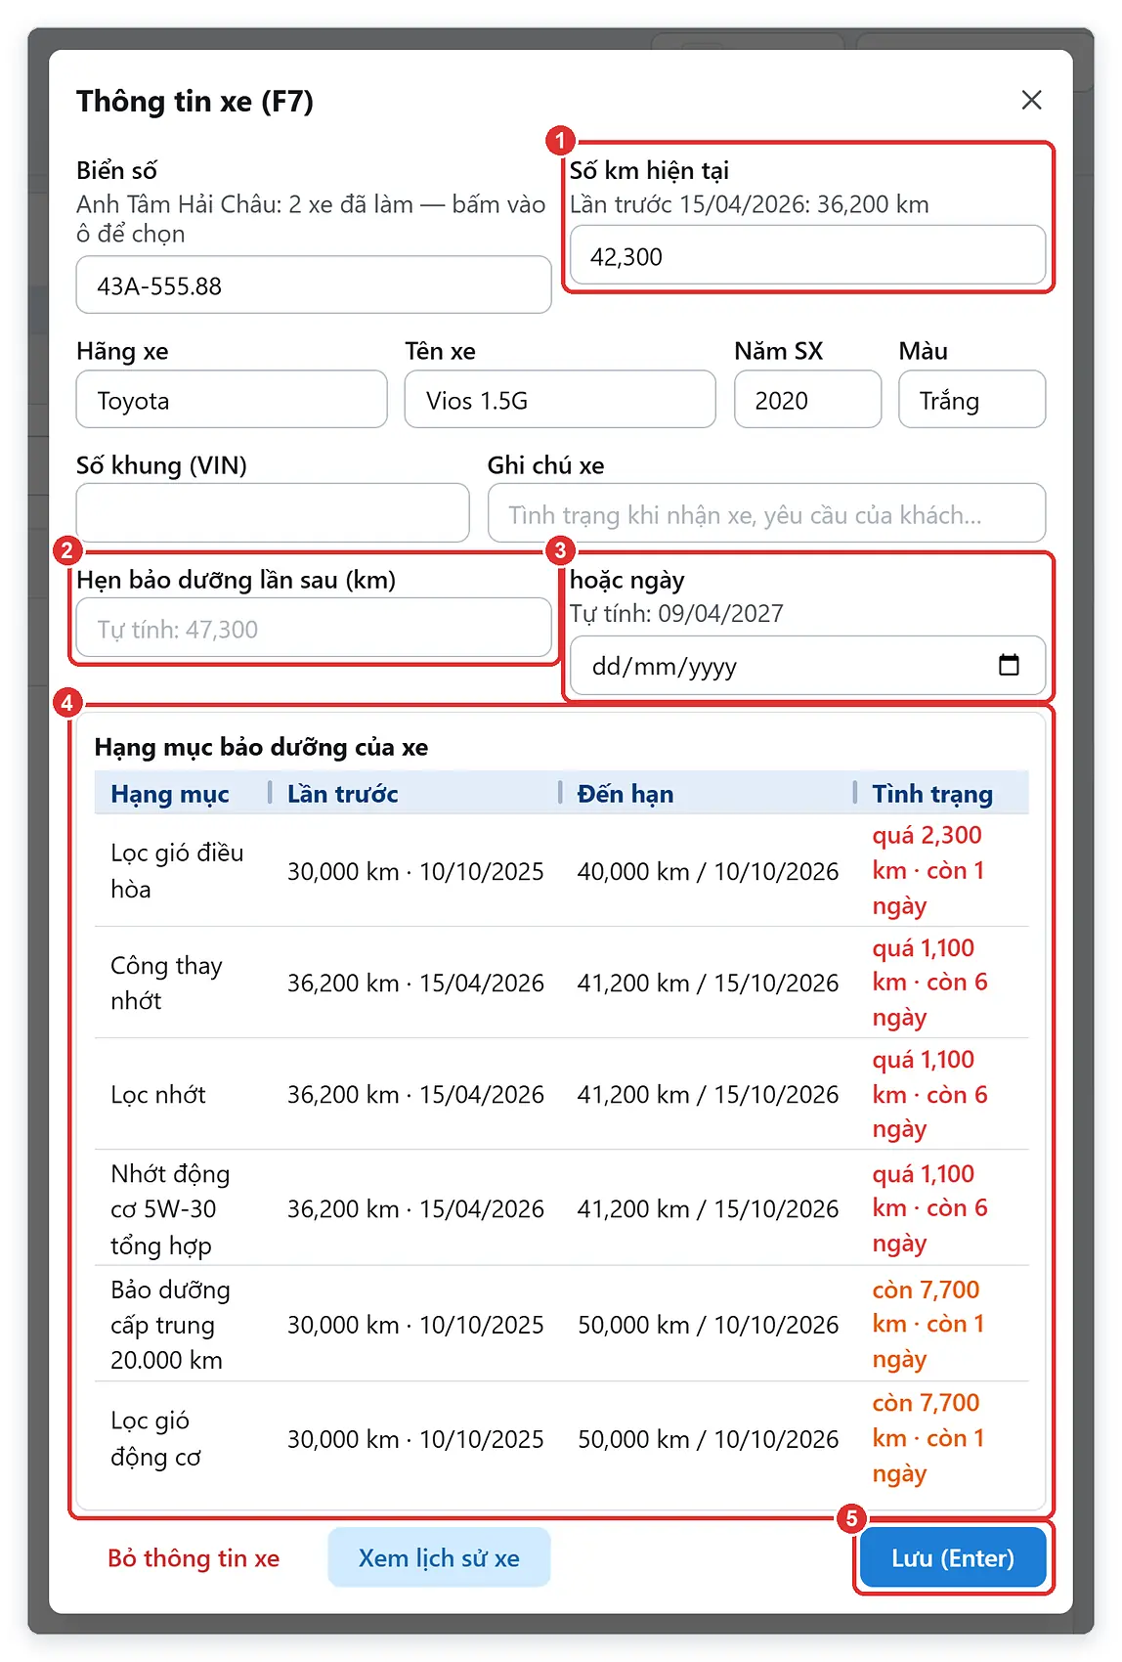Click the Biển số input field

[314, 285]
